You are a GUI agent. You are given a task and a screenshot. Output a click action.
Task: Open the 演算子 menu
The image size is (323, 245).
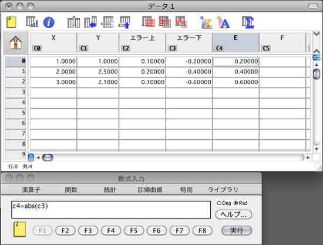(31, 190)
